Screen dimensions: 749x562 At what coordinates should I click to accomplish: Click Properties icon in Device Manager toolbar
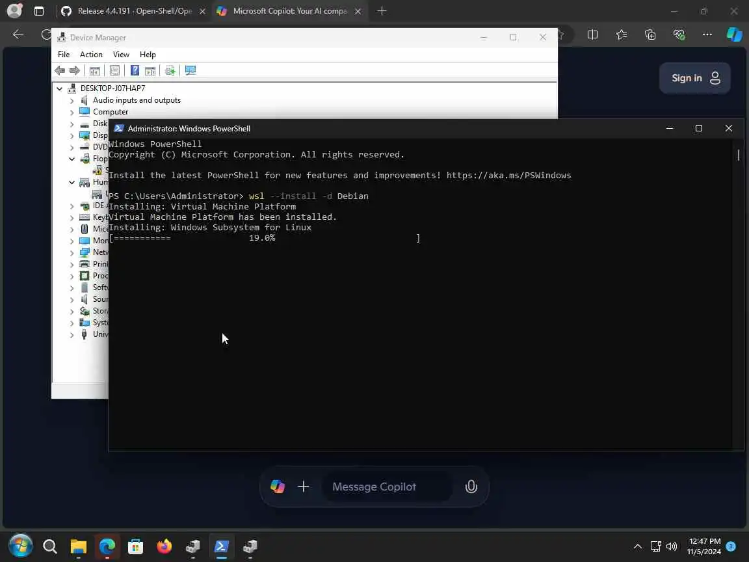(114, 71)
